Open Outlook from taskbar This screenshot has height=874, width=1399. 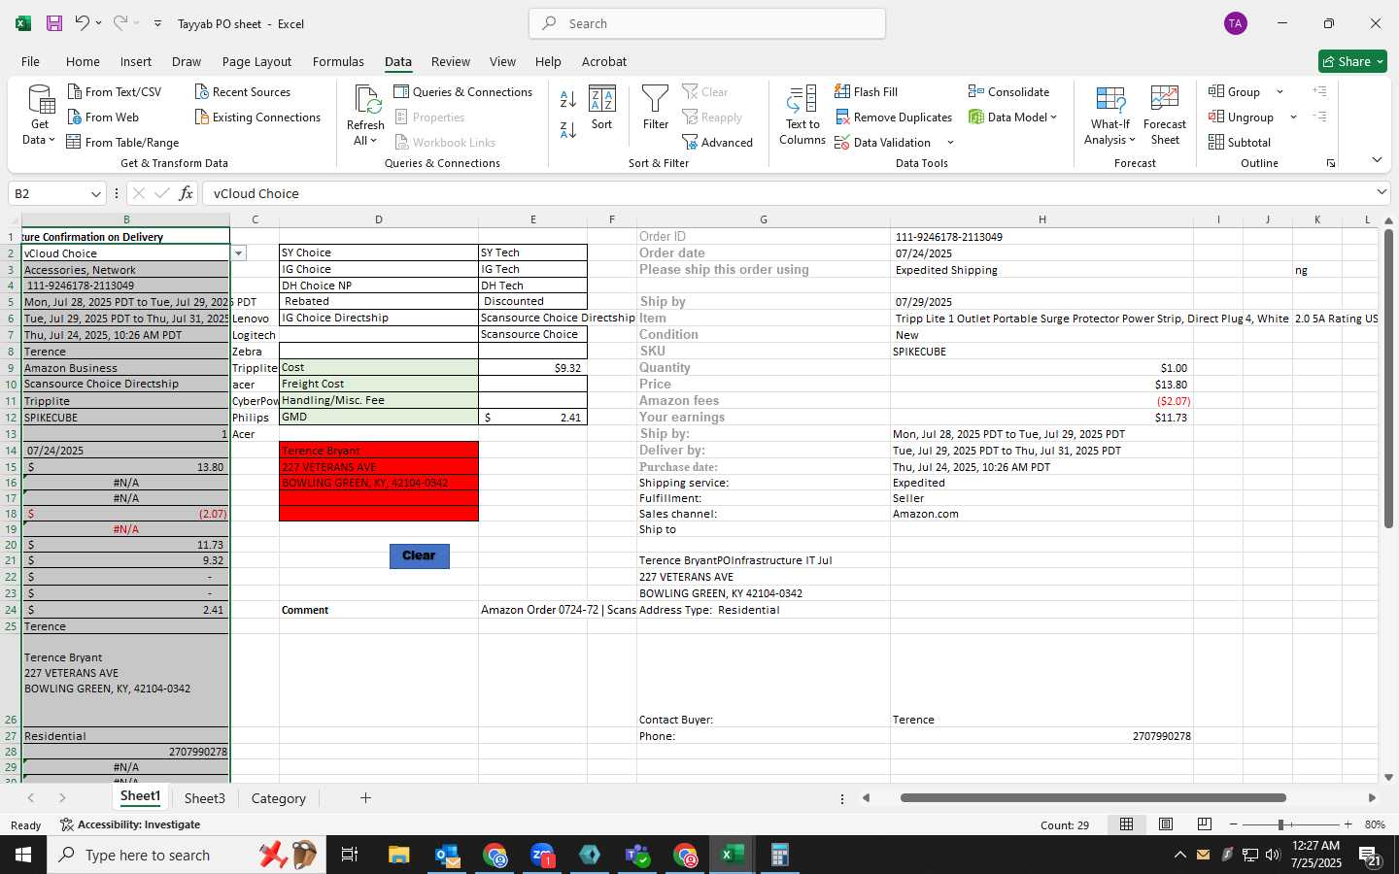point(447,855)
